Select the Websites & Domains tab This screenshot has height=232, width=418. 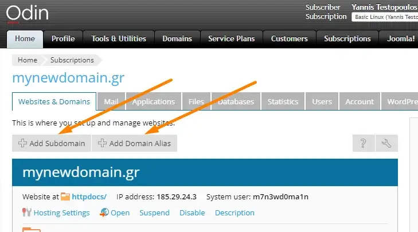point(54,101)
